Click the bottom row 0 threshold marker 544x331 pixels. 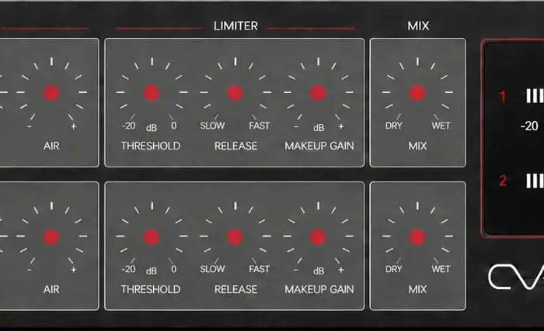point(173,269)
